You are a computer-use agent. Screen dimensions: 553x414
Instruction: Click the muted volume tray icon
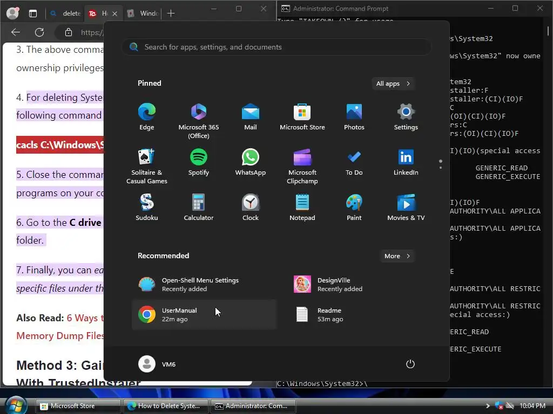click(x=510, y=406)
